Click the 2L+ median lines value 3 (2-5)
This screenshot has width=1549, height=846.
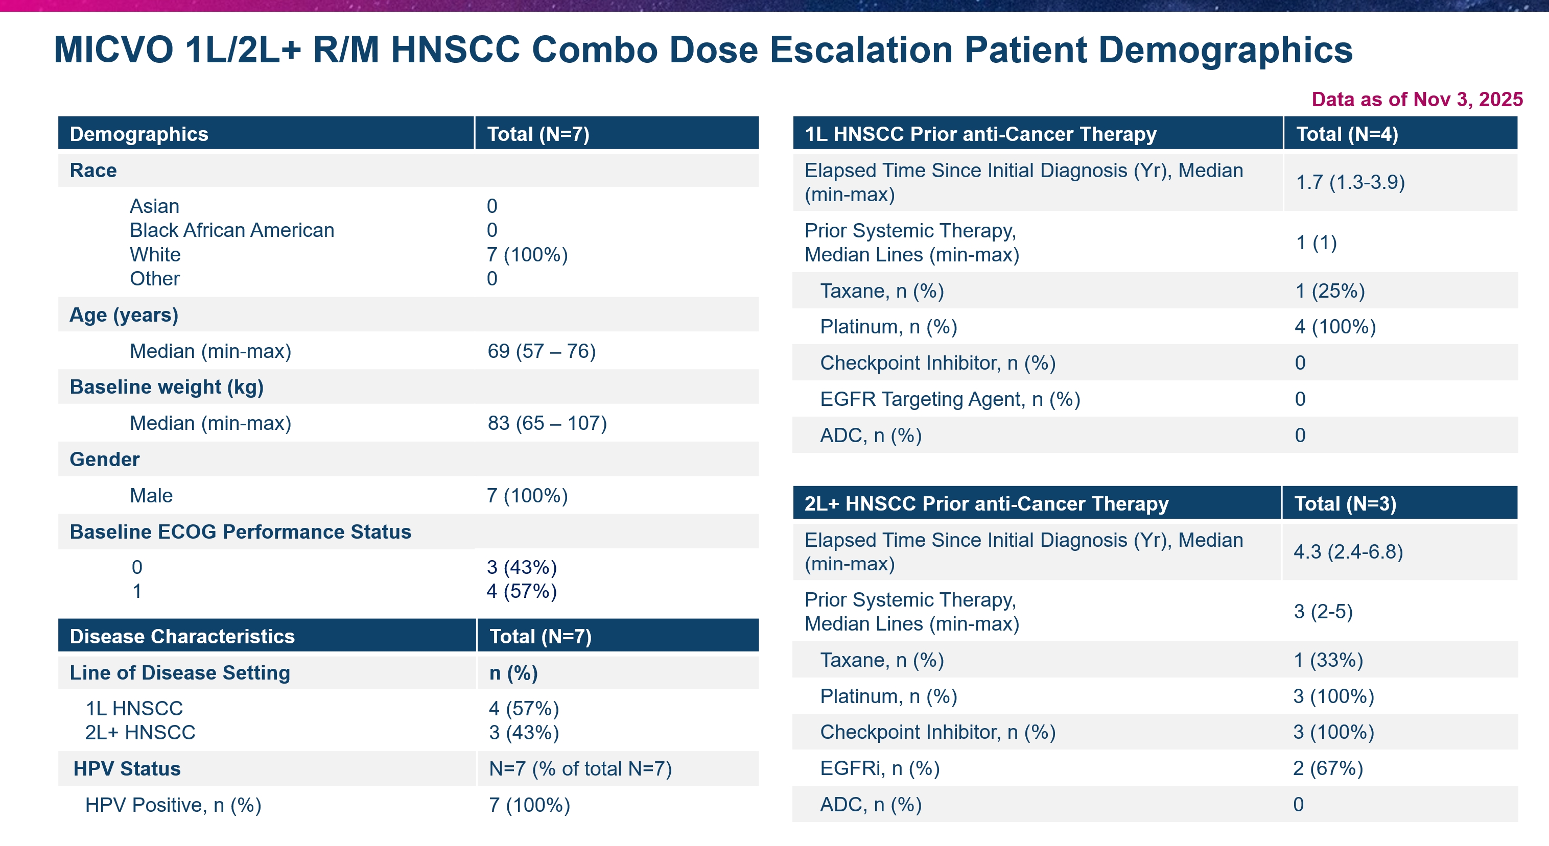[1323, 612]
